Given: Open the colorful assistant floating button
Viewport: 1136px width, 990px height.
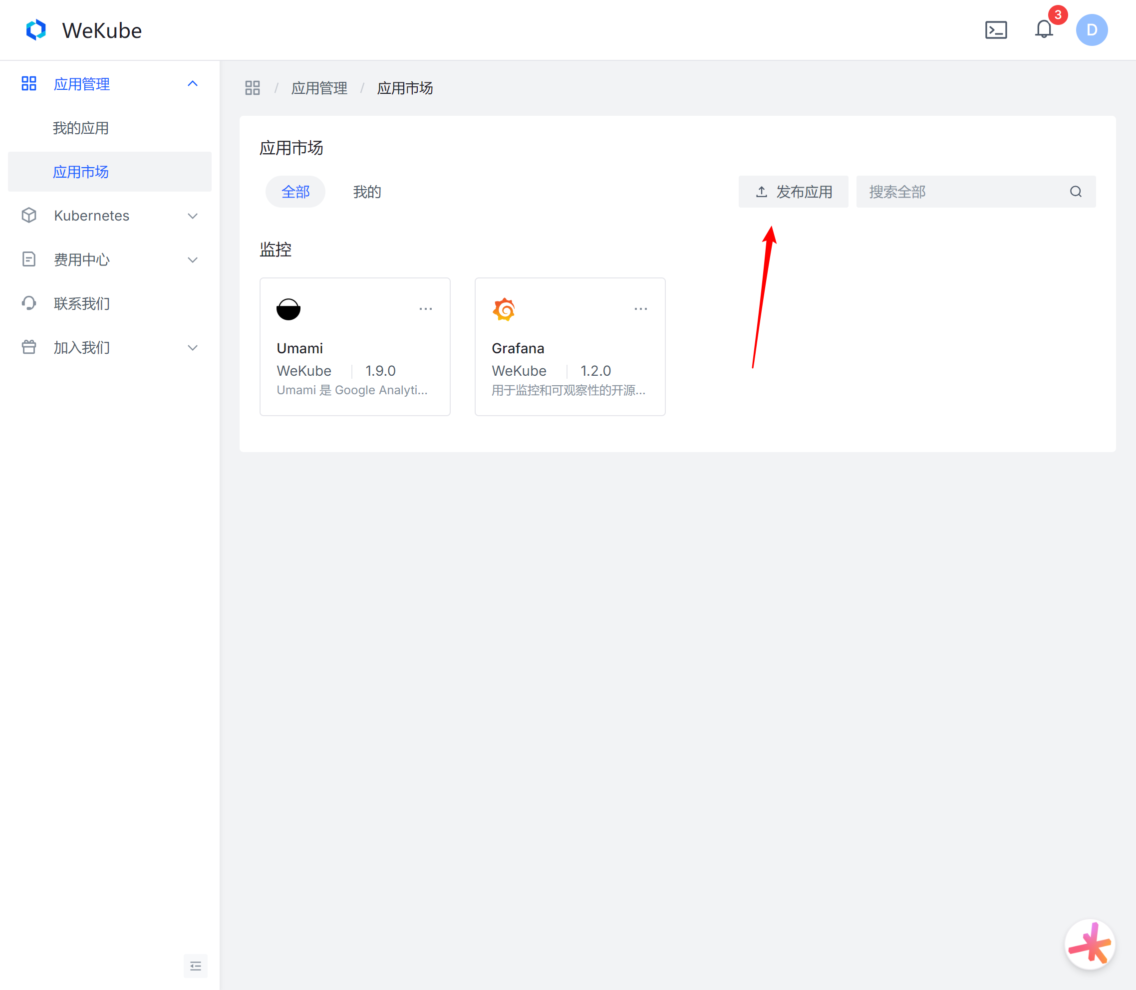Looking at the screenshot, I should tap(1090, 945).
